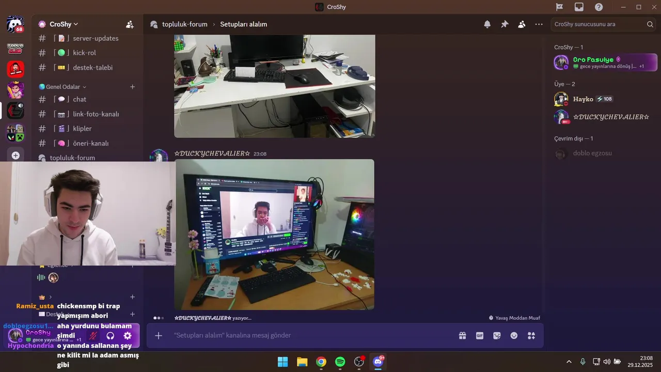Send a gift with gift icon
Screen dimensions: 661x372
(x=462, y=336)
